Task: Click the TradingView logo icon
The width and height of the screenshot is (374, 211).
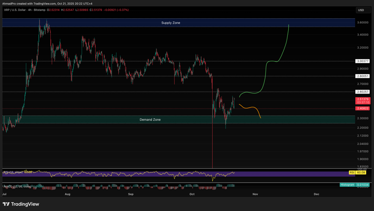Action: (x=8, y=204)
